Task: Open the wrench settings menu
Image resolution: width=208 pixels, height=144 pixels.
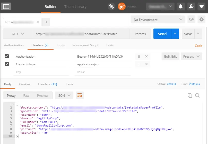Action: pyautogui.click(x=191, y=6)
